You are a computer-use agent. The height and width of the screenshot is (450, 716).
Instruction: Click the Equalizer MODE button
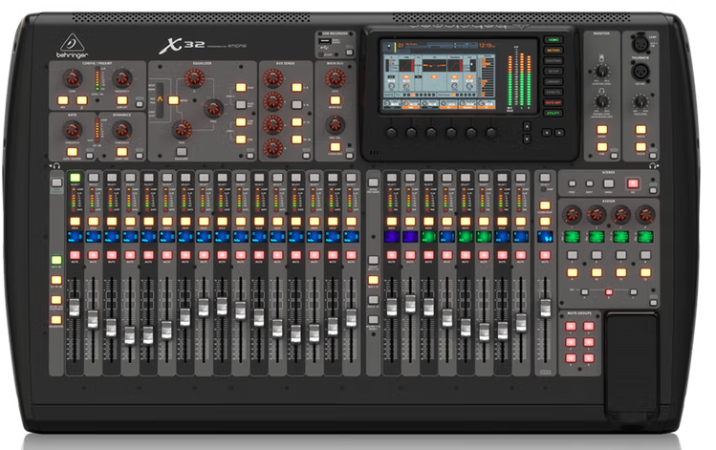(174, 100)
